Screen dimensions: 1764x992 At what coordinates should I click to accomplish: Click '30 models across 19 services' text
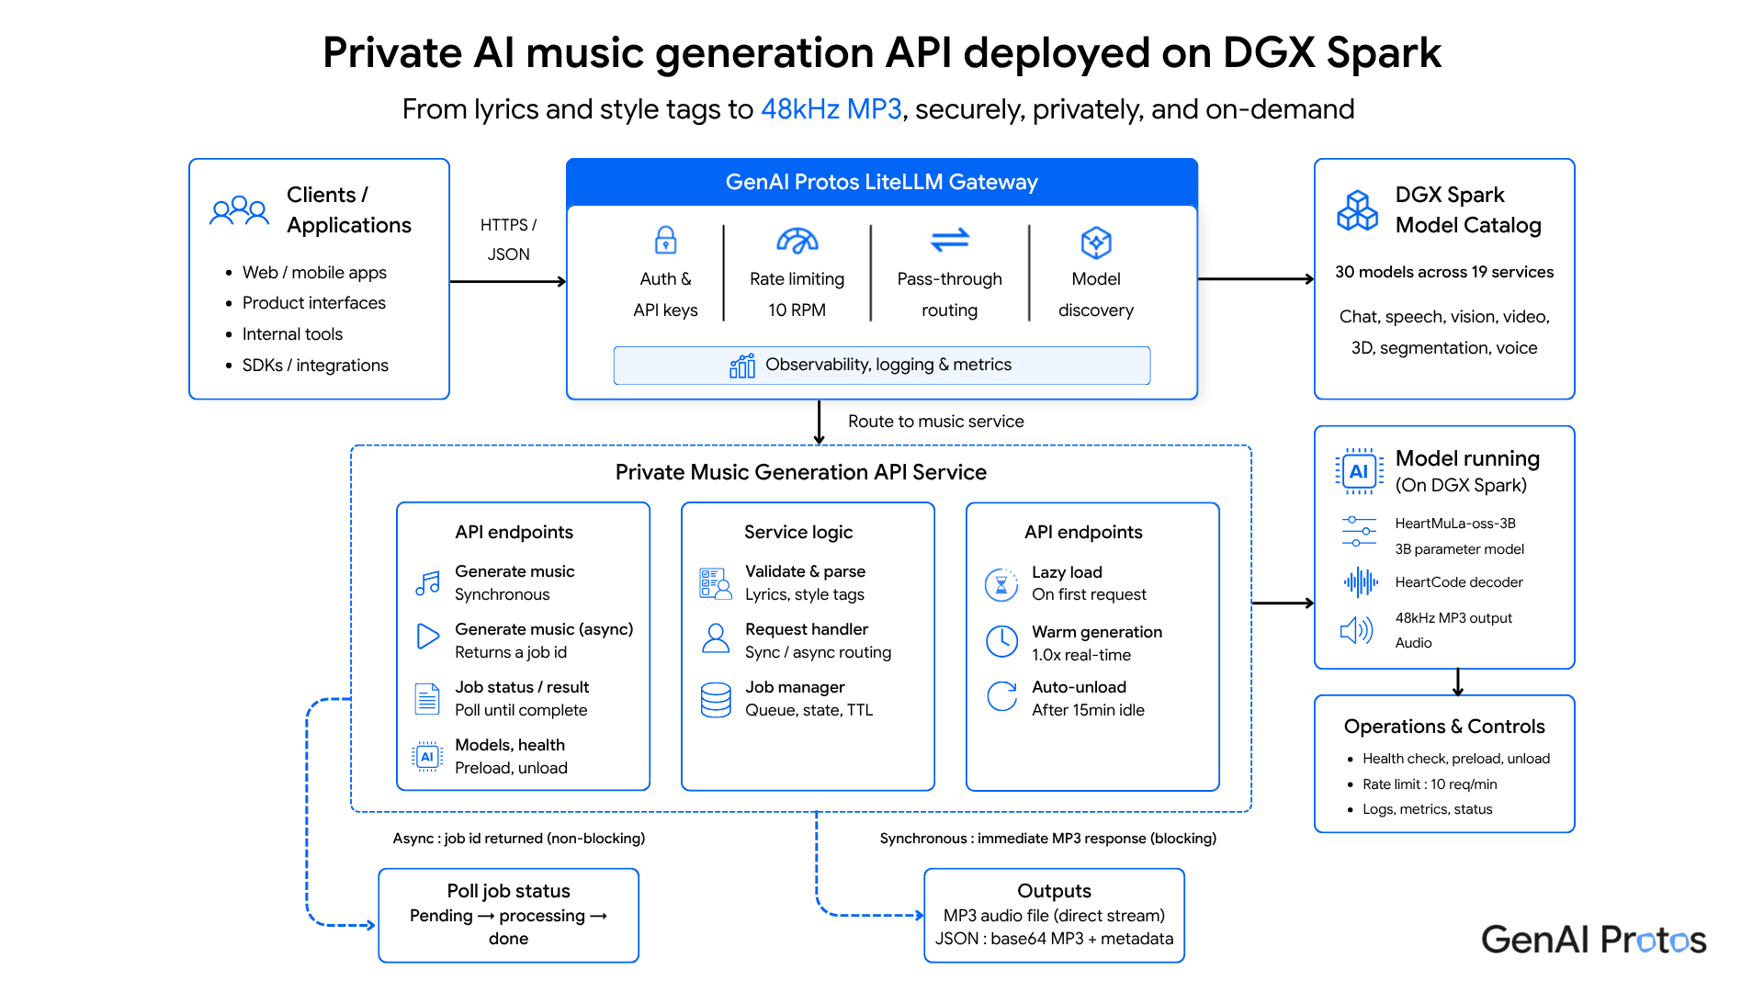point(1444,272)
